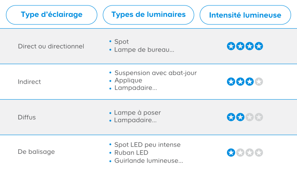Click the single blue star in the De balisage row
Image resolution: width=297 pixels, height=169 pixels.
pos(231,153)
